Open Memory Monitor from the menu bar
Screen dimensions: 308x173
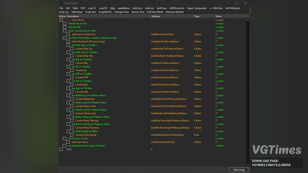pos(175,12)
